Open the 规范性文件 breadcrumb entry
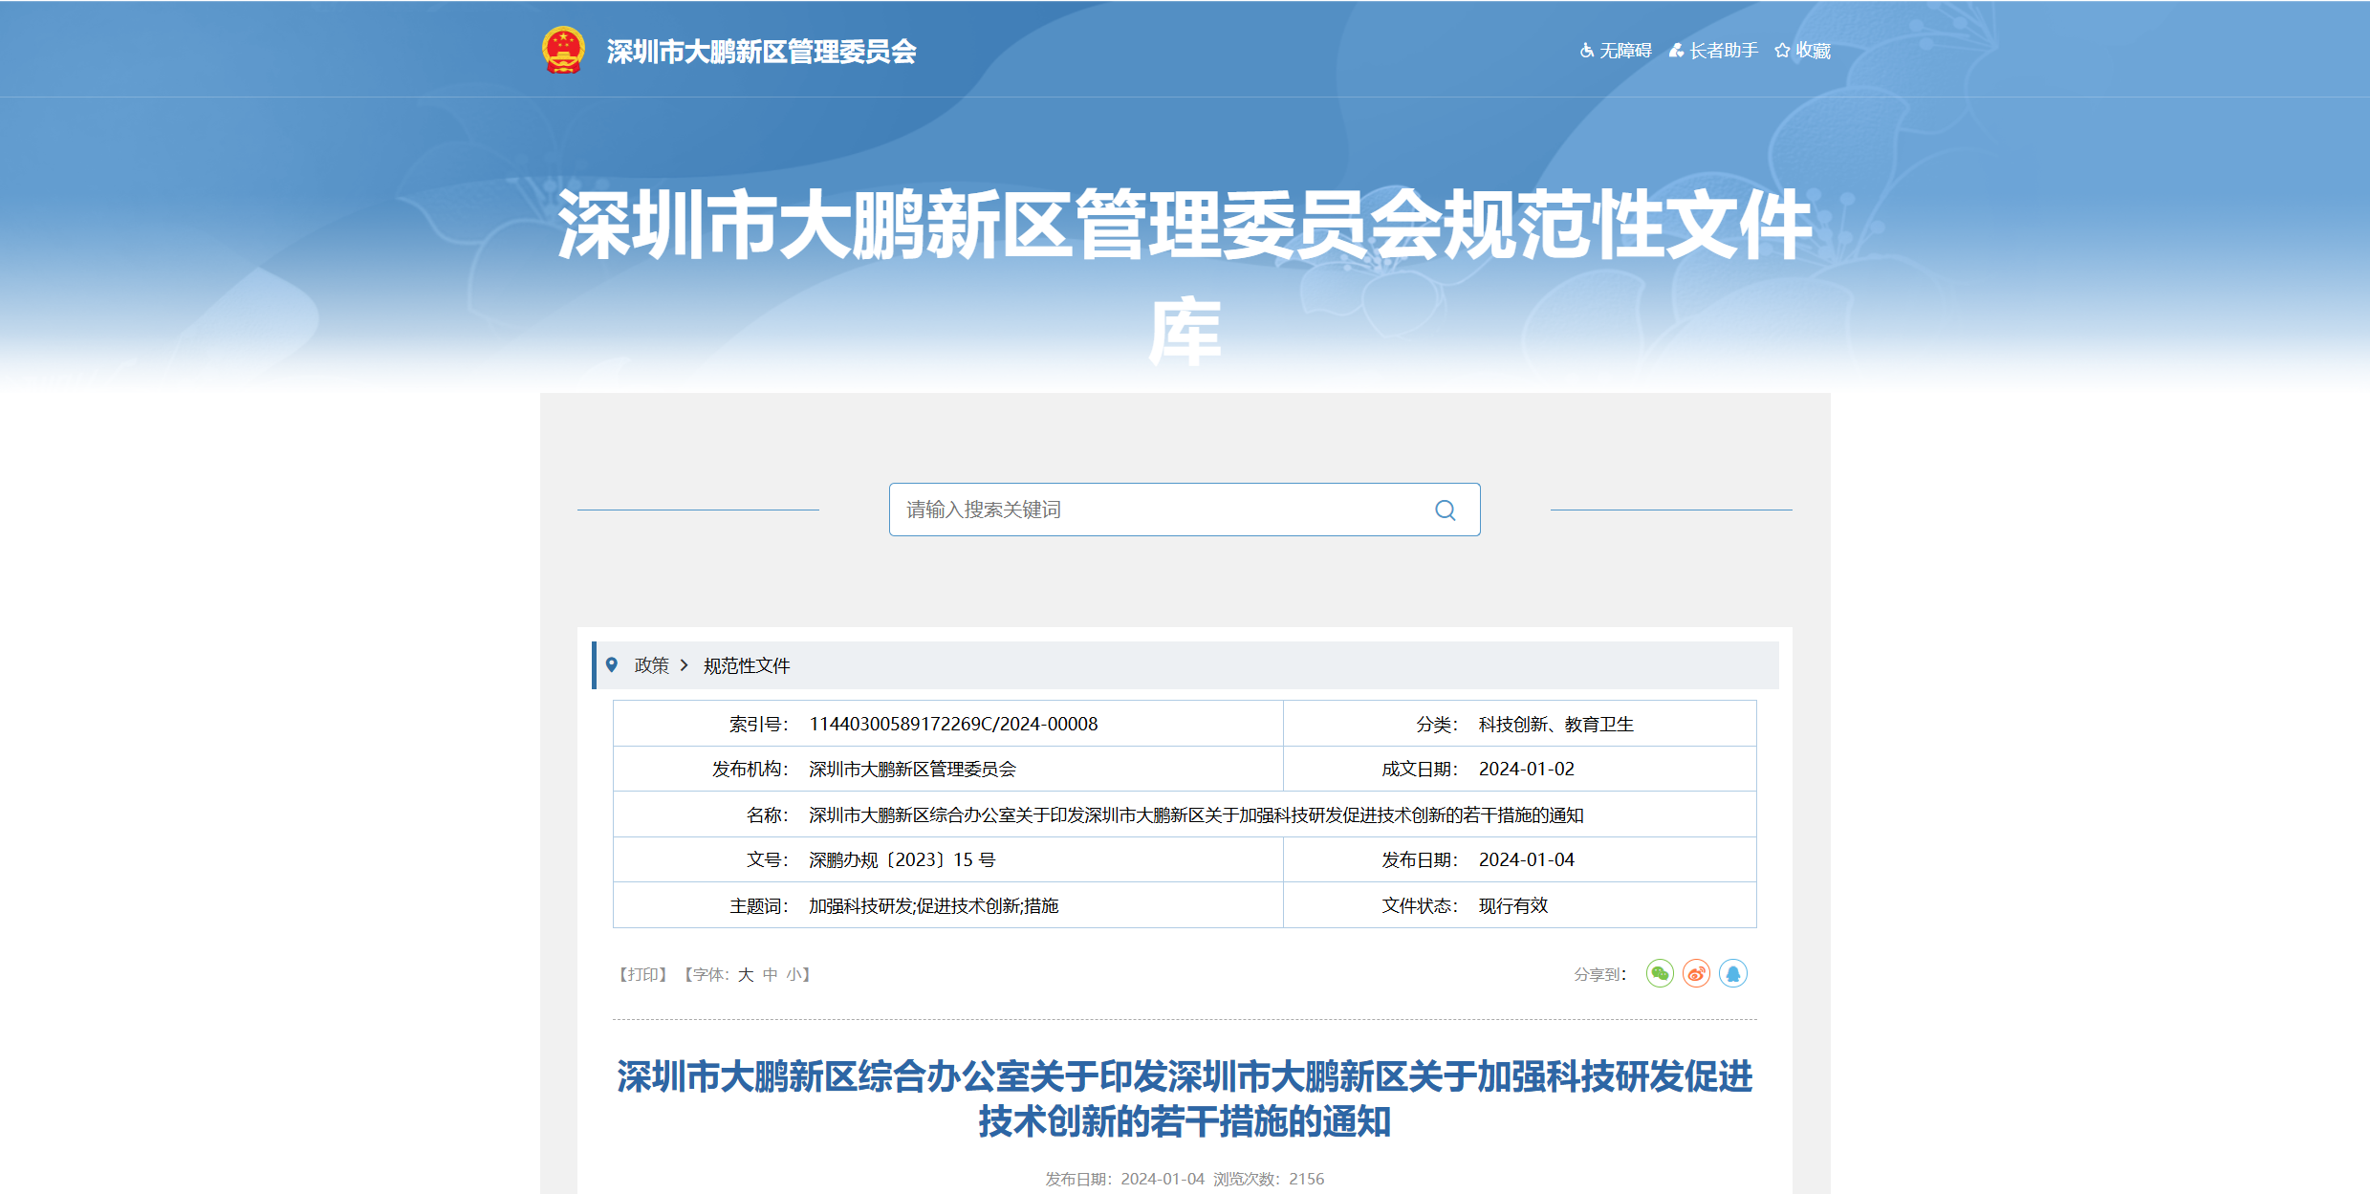The image size is (2370, 1194). [x=746, y=663]
